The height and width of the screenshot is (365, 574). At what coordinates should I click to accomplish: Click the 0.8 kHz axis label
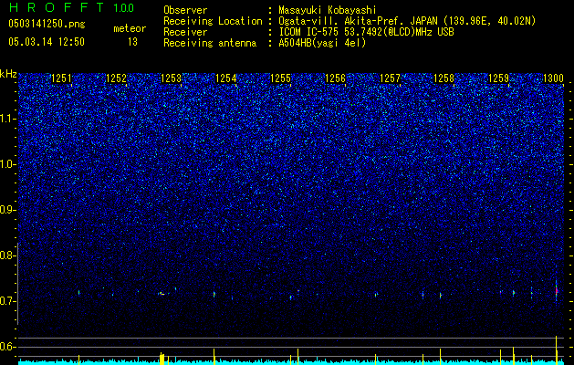pyautogui.click(x=7, y=255)
